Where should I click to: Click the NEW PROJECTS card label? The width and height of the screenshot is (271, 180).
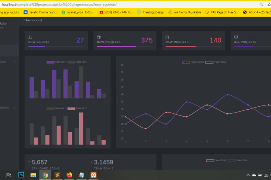[109, 42]
